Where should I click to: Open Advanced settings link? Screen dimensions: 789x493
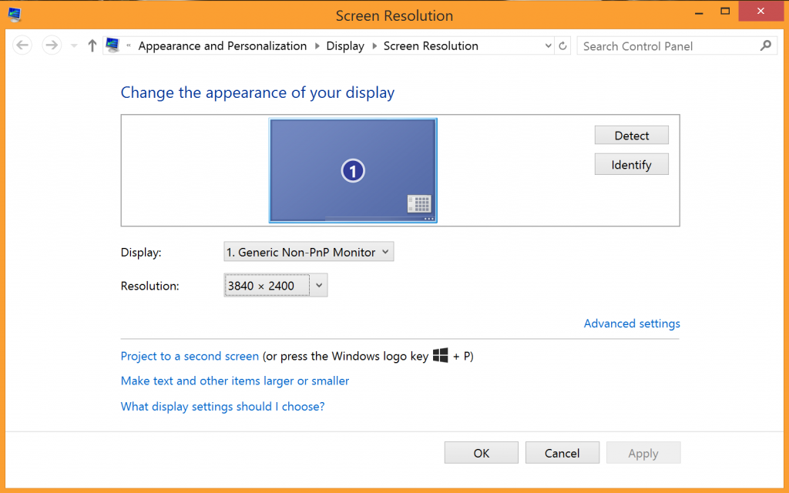click(632, 324)
